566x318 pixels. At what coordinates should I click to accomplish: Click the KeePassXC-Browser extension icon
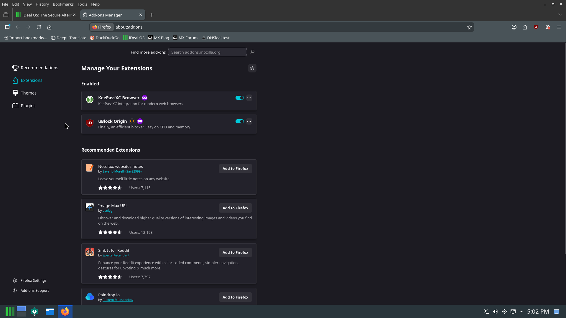pos(90,100)
